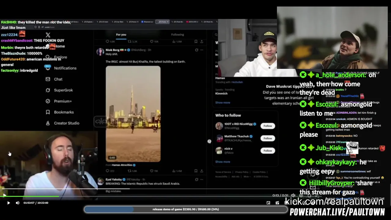Click the Creator Studio icon

point(48,123)
